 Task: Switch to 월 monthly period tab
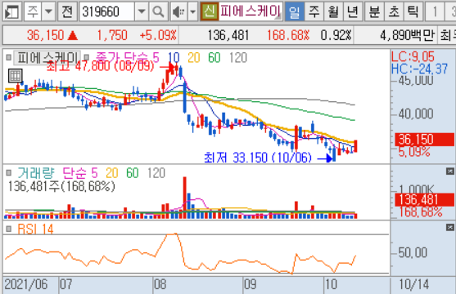click(333, 12)
